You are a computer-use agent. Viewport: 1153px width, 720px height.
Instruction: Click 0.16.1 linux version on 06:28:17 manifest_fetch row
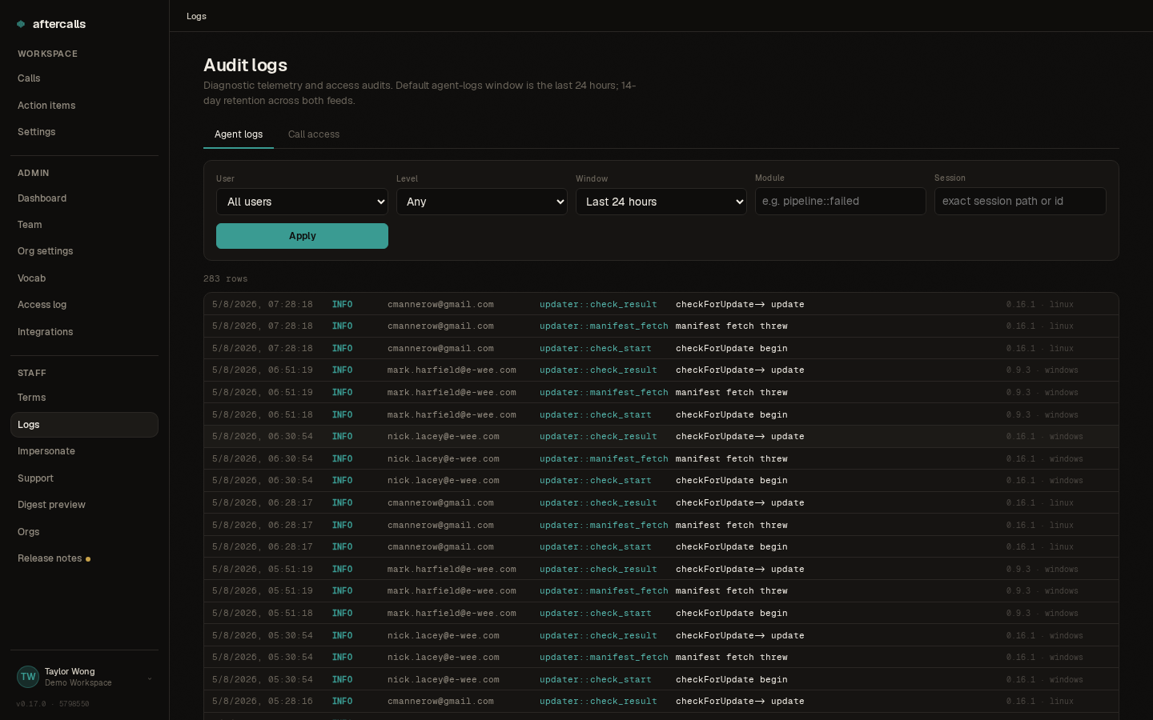[x=1040, y=526]
